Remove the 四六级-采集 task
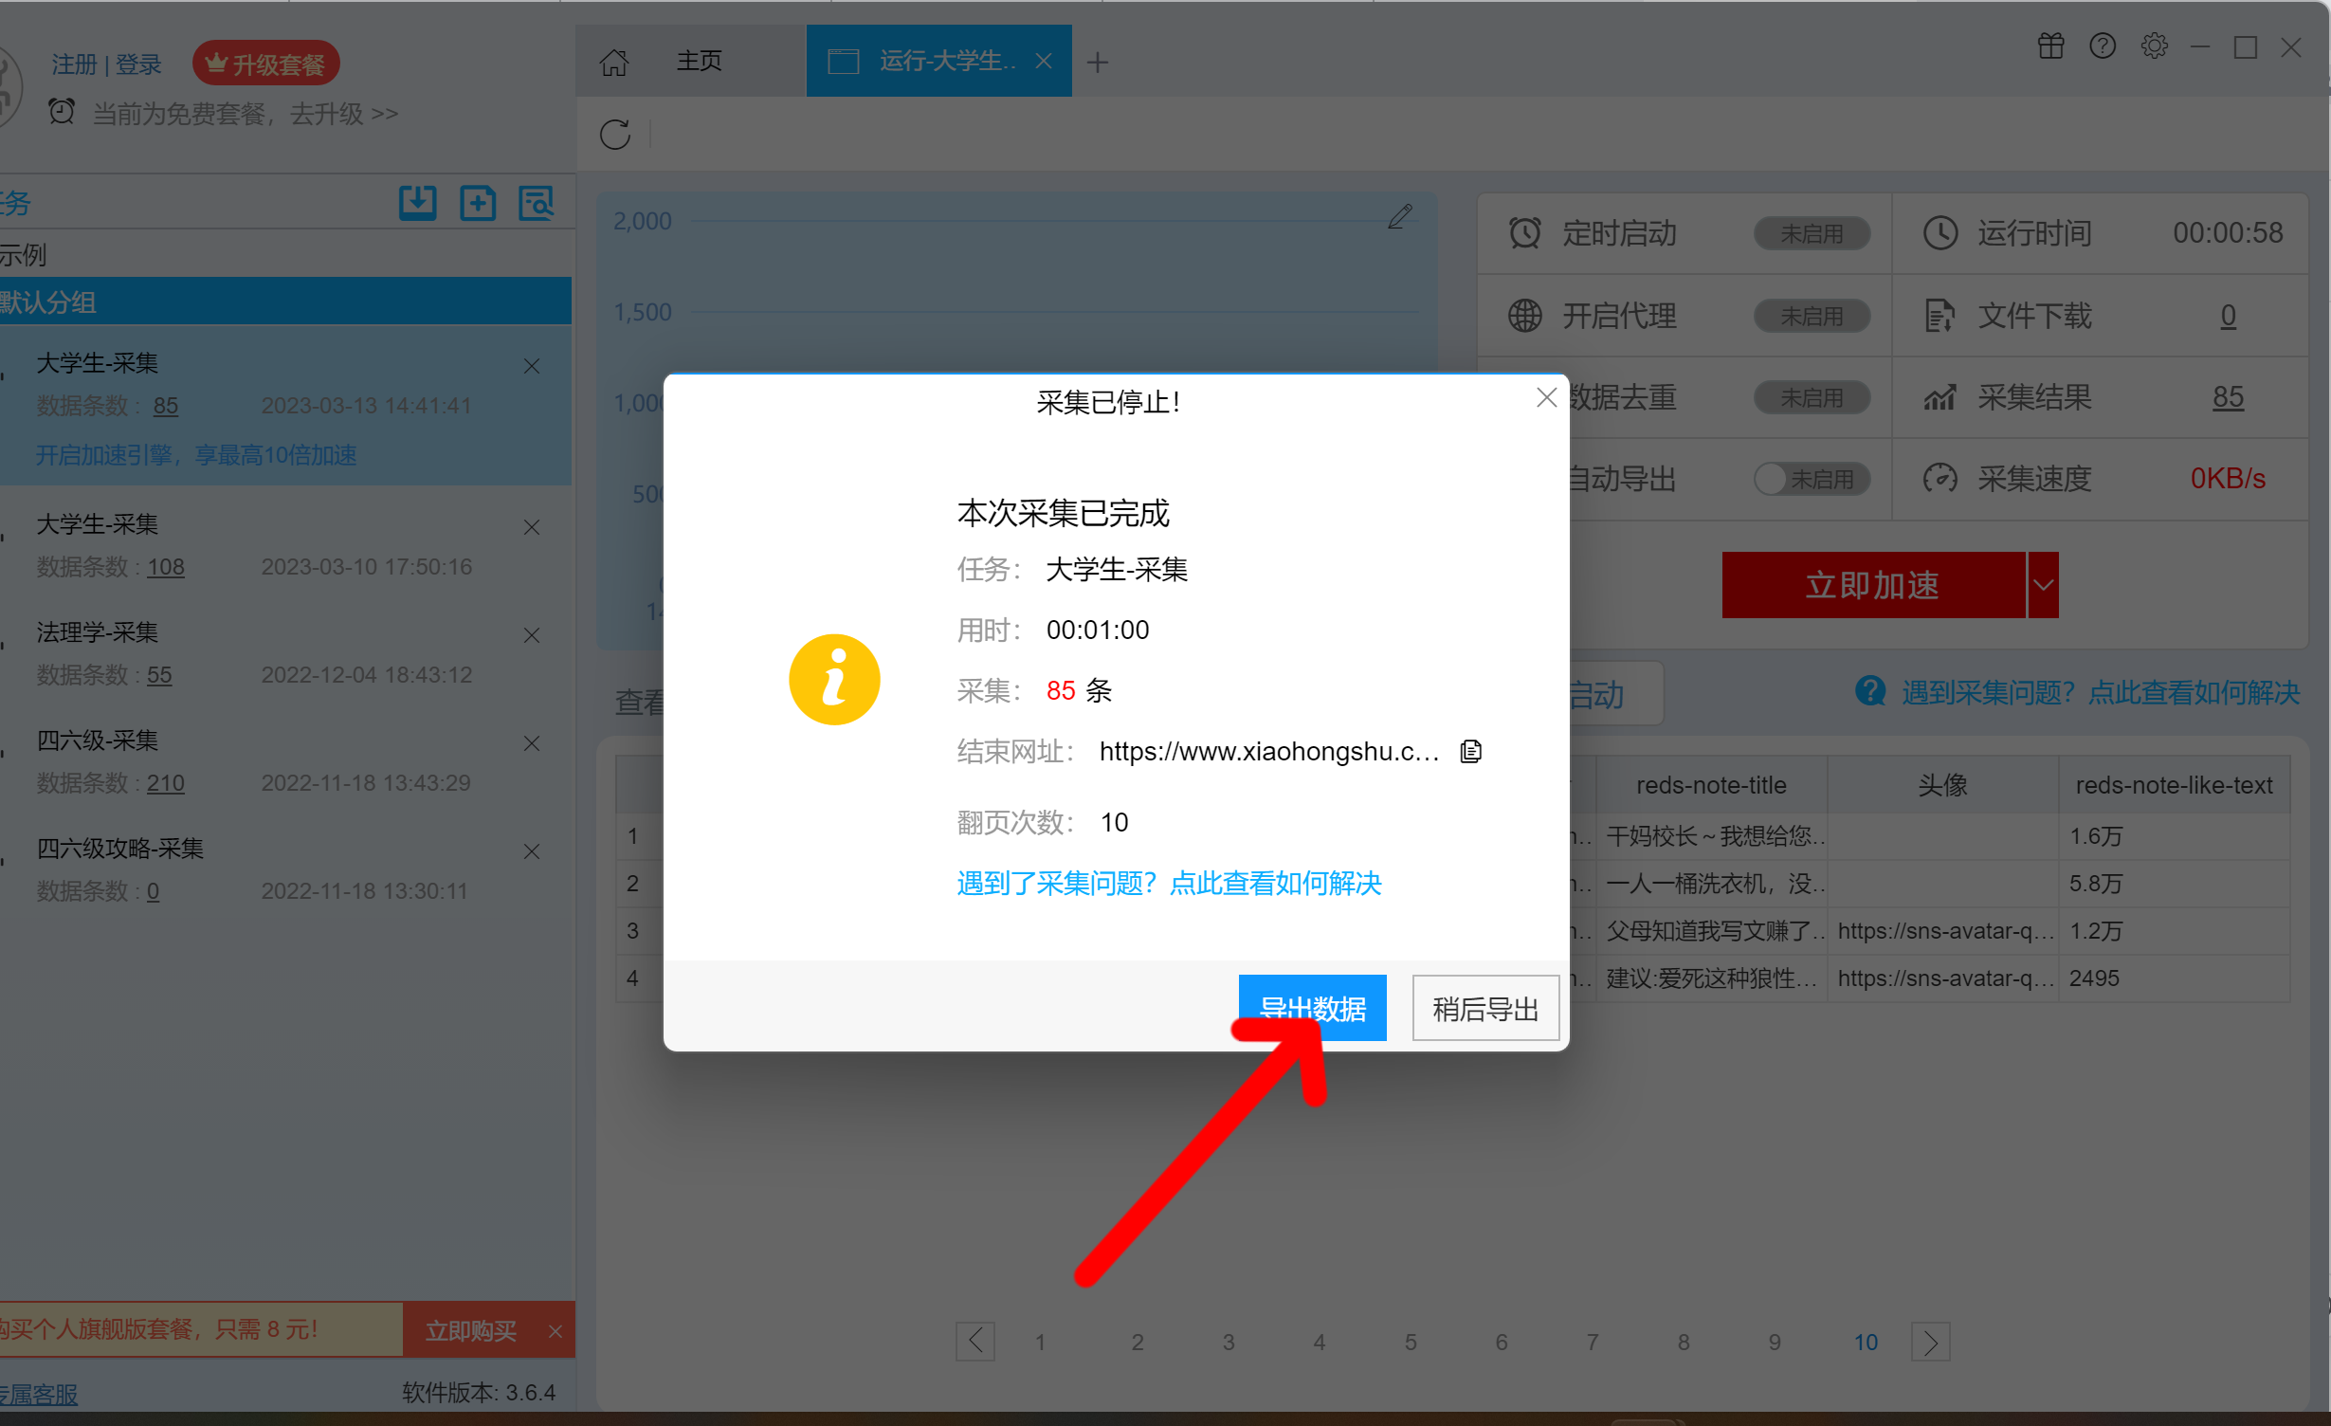The image size is (2331, 1426). (532, 743)
